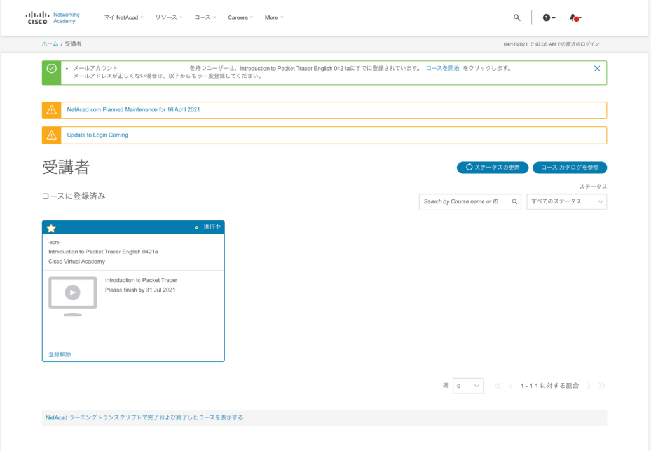Click the Cisco Virtual Academy text
Image resolution: width=651 pixels, height=451 pixels.
pyautogui.click(x=76, y=261)
